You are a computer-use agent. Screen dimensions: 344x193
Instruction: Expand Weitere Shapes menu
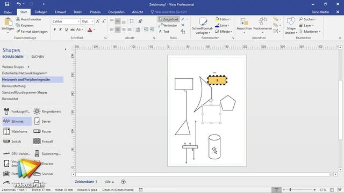click(x=16, y=67)
